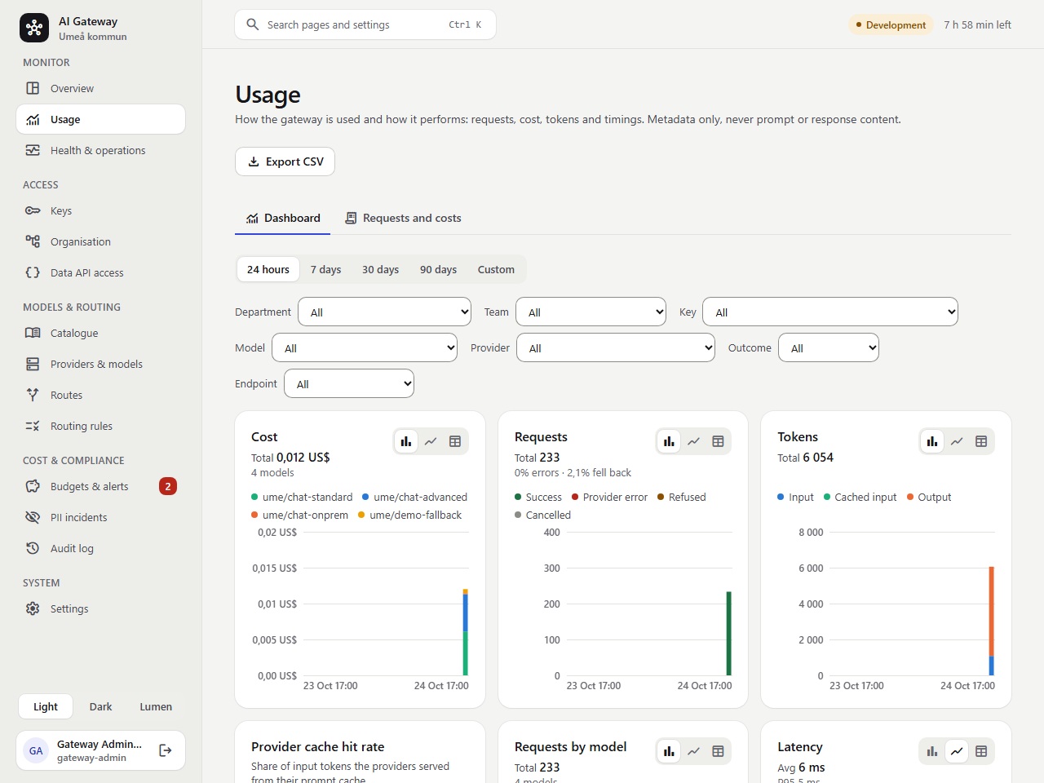The height and width of the screenshot is (783, 1044).
Task: Select the 90 days time range
Action: (x=438, y=269)
